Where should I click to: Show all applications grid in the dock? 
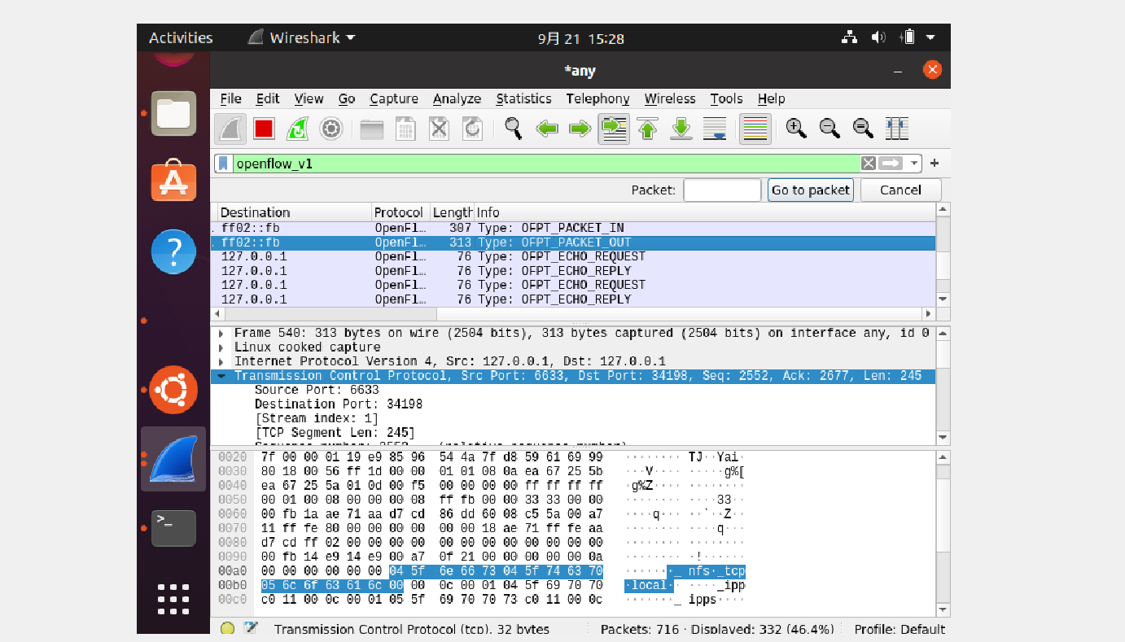click(x=173, y=599)
